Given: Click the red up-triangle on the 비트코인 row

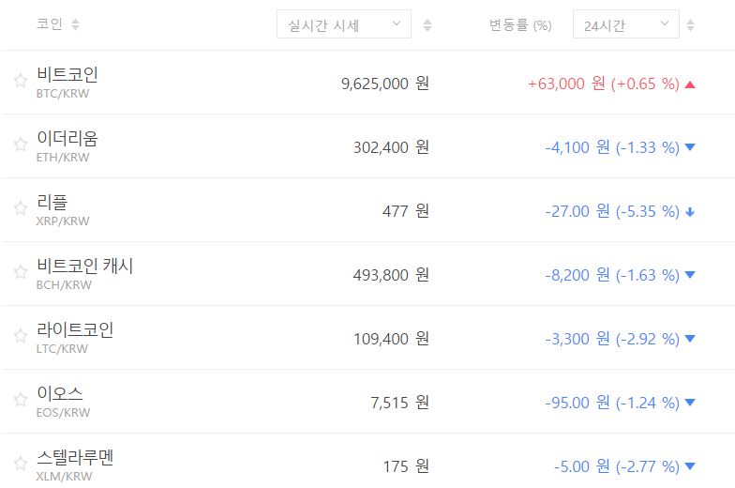Looking at the screenshot, I should [690, 84].
